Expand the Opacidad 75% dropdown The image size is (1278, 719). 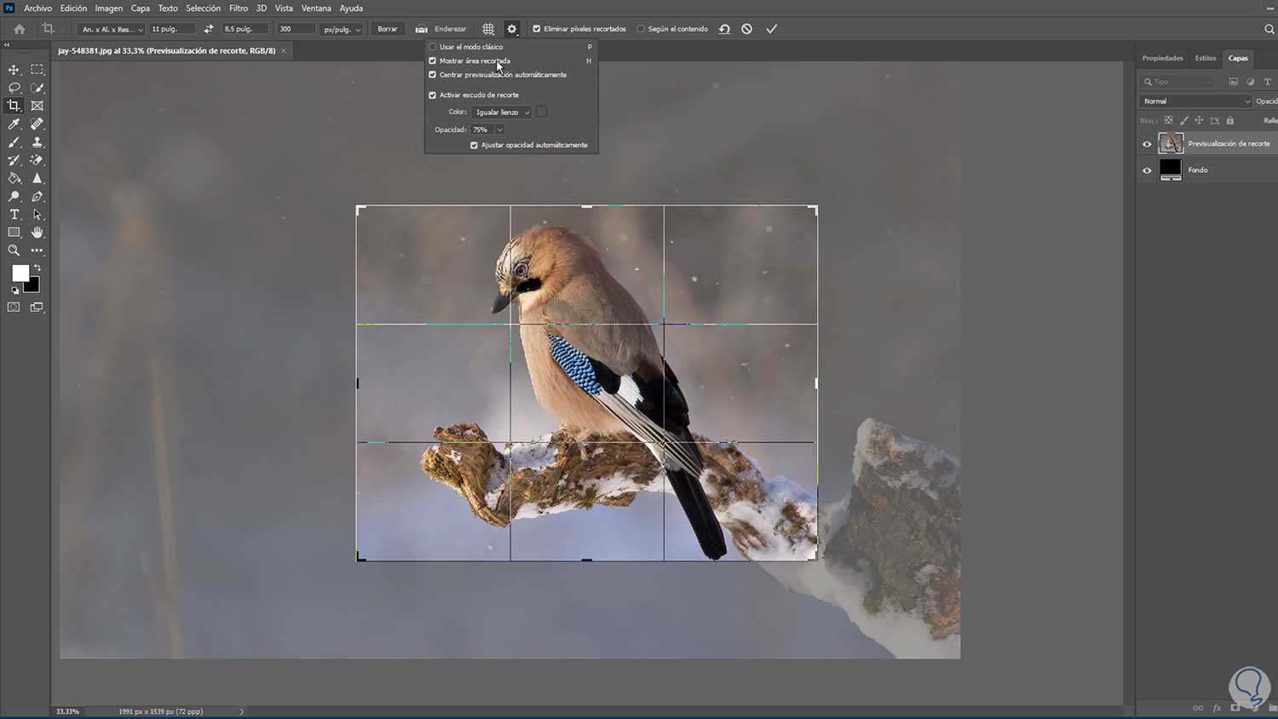499,130
